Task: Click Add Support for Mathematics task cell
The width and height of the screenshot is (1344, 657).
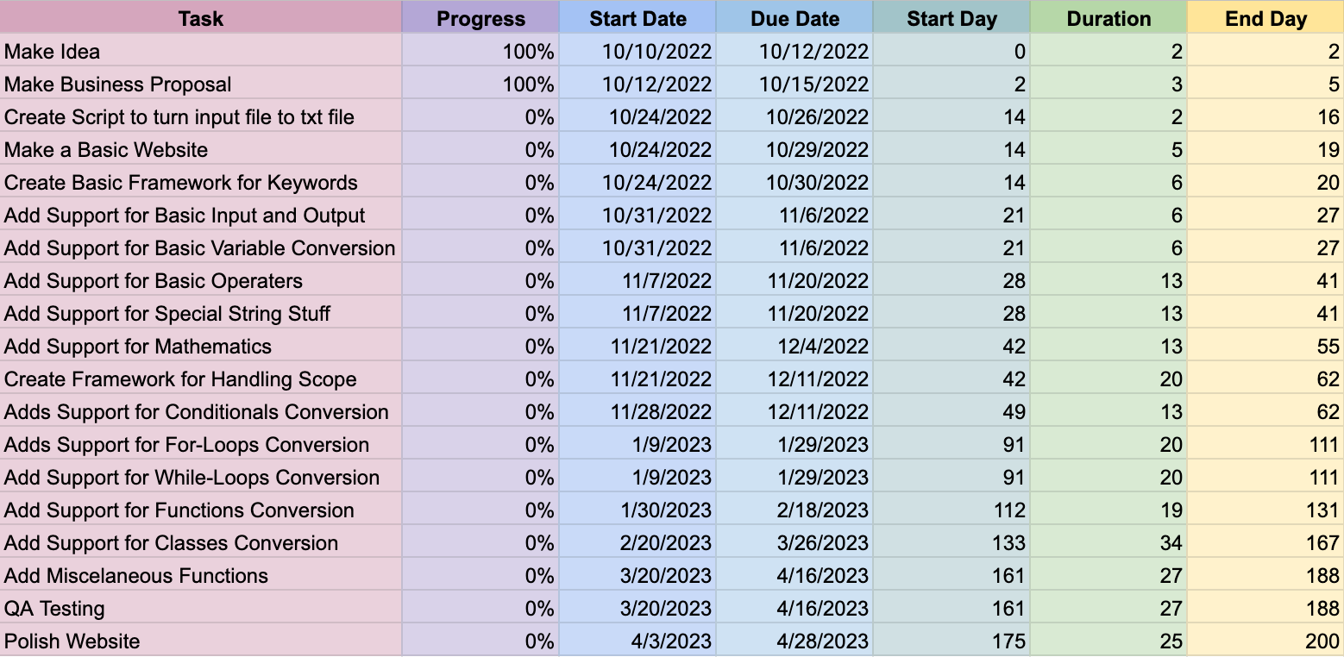Action: [201, 347]
